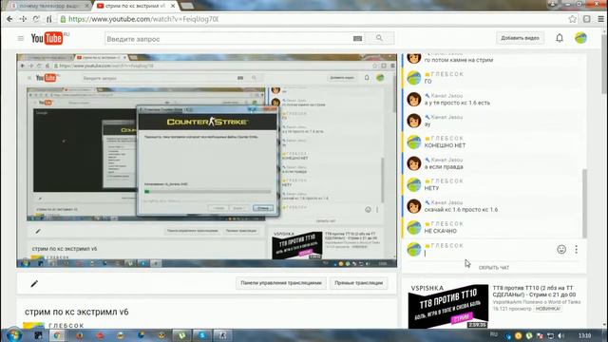This screenshot has height=342, width=608.
Task: Hide the chat with 'СКРЫТЬ ЧАТ'
Action: point(494,268)
